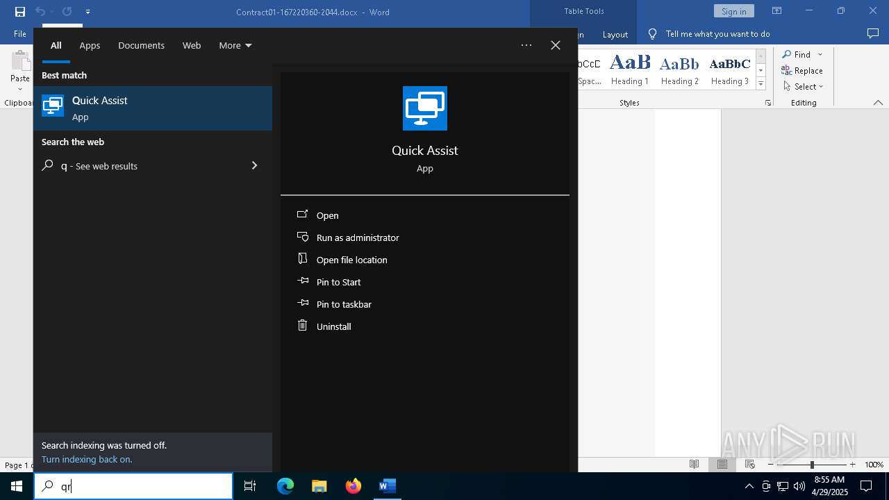Apply the Heading 1 style
Image resolution: width=889 pixels, height=500 pixels.
[630, 69]
